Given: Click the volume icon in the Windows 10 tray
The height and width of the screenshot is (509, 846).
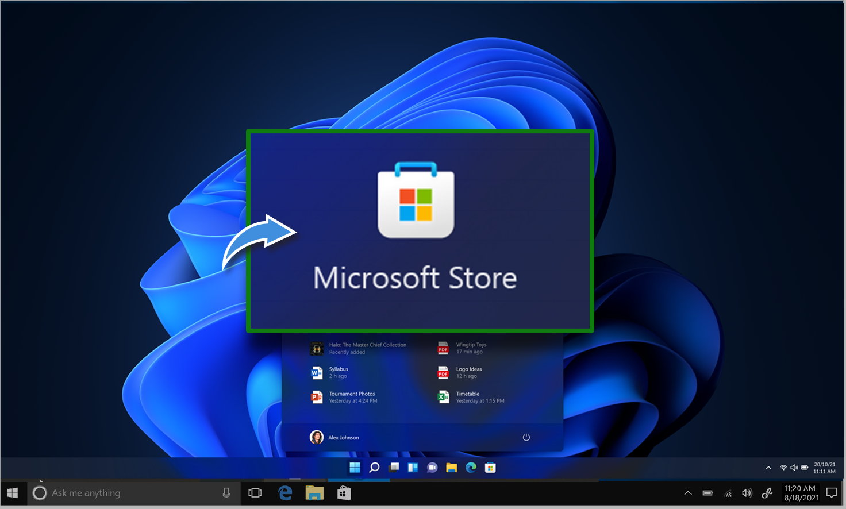Looking at the screenshot, I should 747,493.
